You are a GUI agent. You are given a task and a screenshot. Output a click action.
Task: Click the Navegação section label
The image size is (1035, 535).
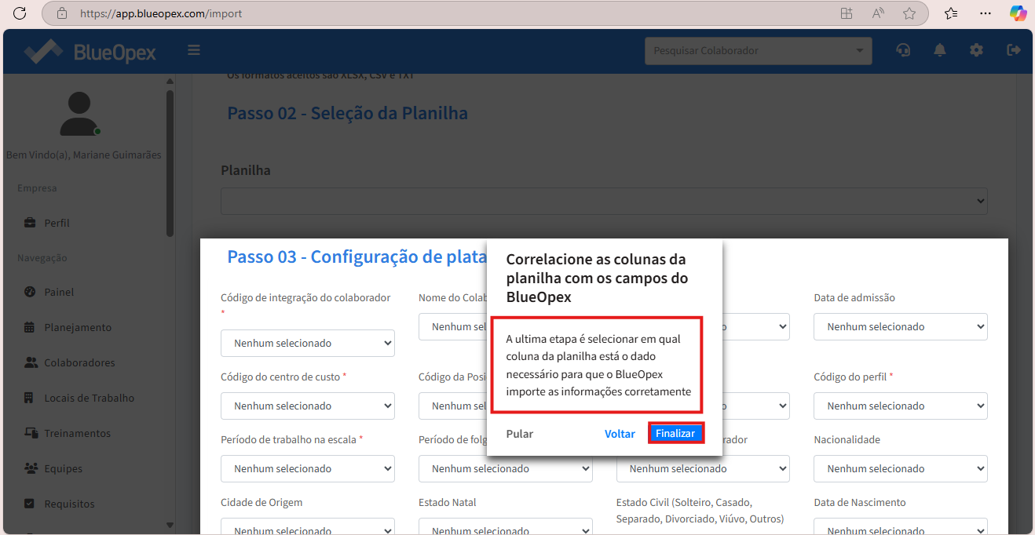(x=42, y=257)
